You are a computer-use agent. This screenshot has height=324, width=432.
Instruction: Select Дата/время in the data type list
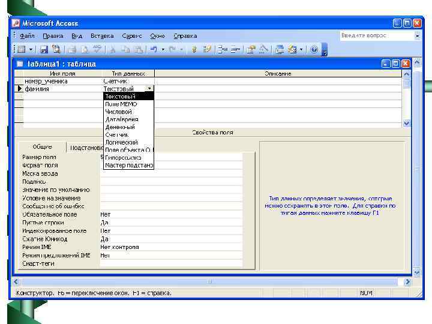(121, 119)
